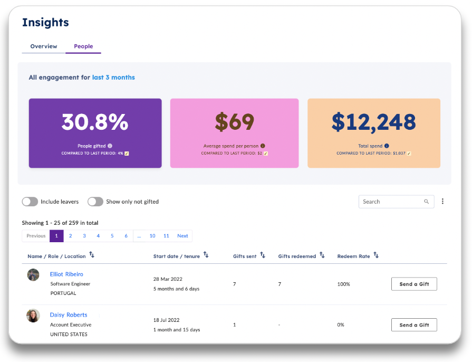Click the $12,248 Total spend card

click(374, 133)
